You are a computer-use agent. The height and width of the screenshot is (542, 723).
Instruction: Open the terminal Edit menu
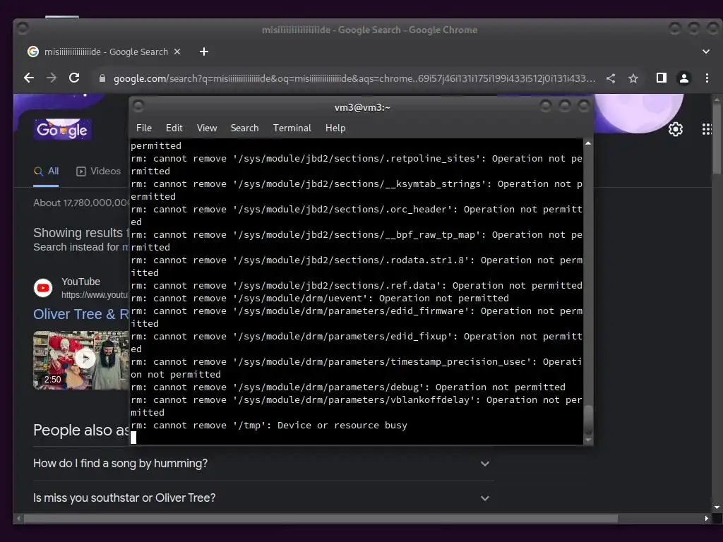point(174,128)
